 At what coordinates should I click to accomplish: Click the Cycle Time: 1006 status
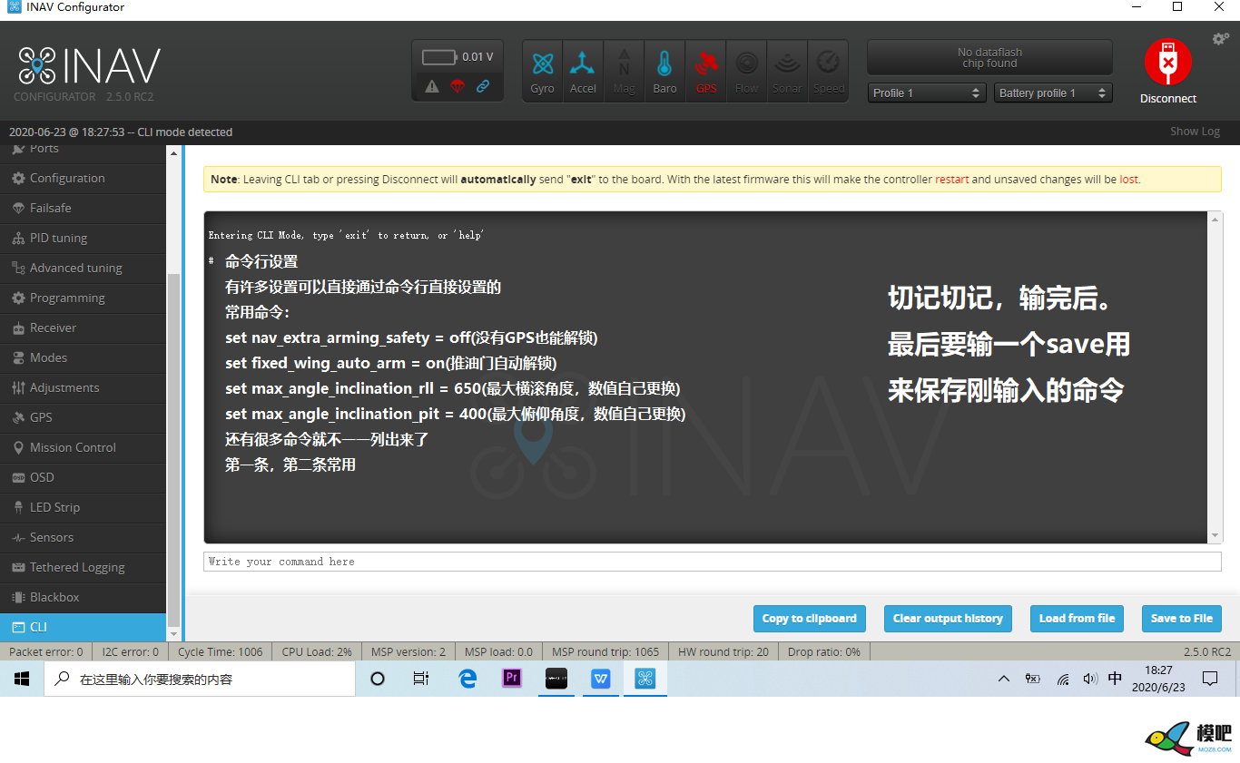point(221,651)
